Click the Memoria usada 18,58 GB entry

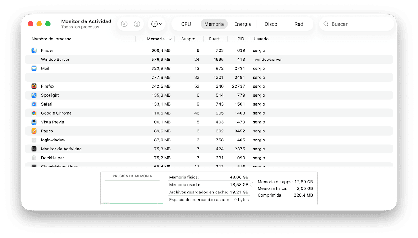[209, 185]
